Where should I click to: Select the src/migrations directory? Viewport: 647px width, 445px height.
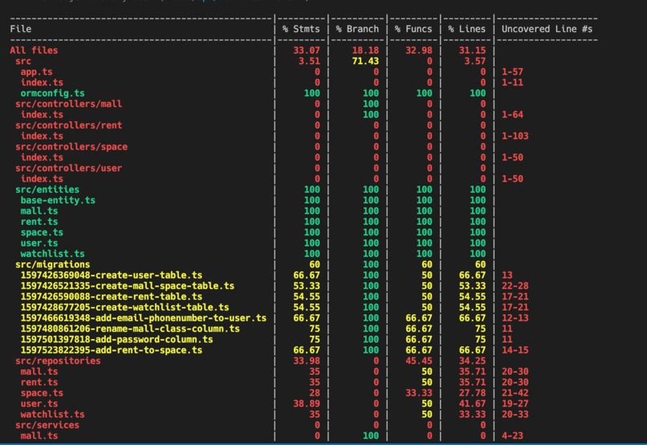pyautogui.click(x=52, y=264)
